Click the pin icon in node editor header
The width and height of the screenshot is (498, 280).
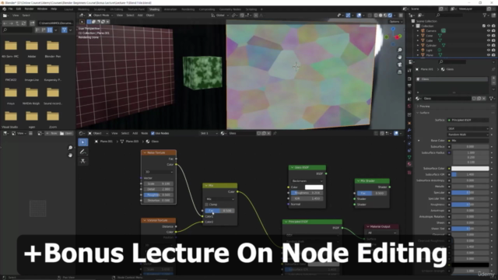click(275, 133)
